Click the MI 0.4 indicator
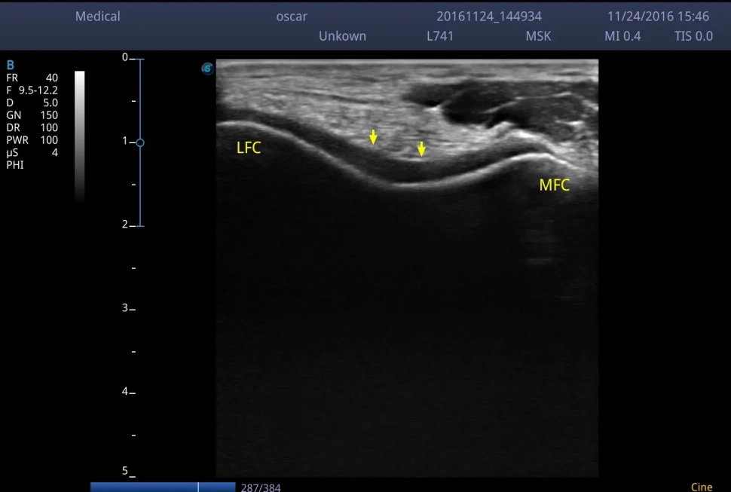 (622, 36)
